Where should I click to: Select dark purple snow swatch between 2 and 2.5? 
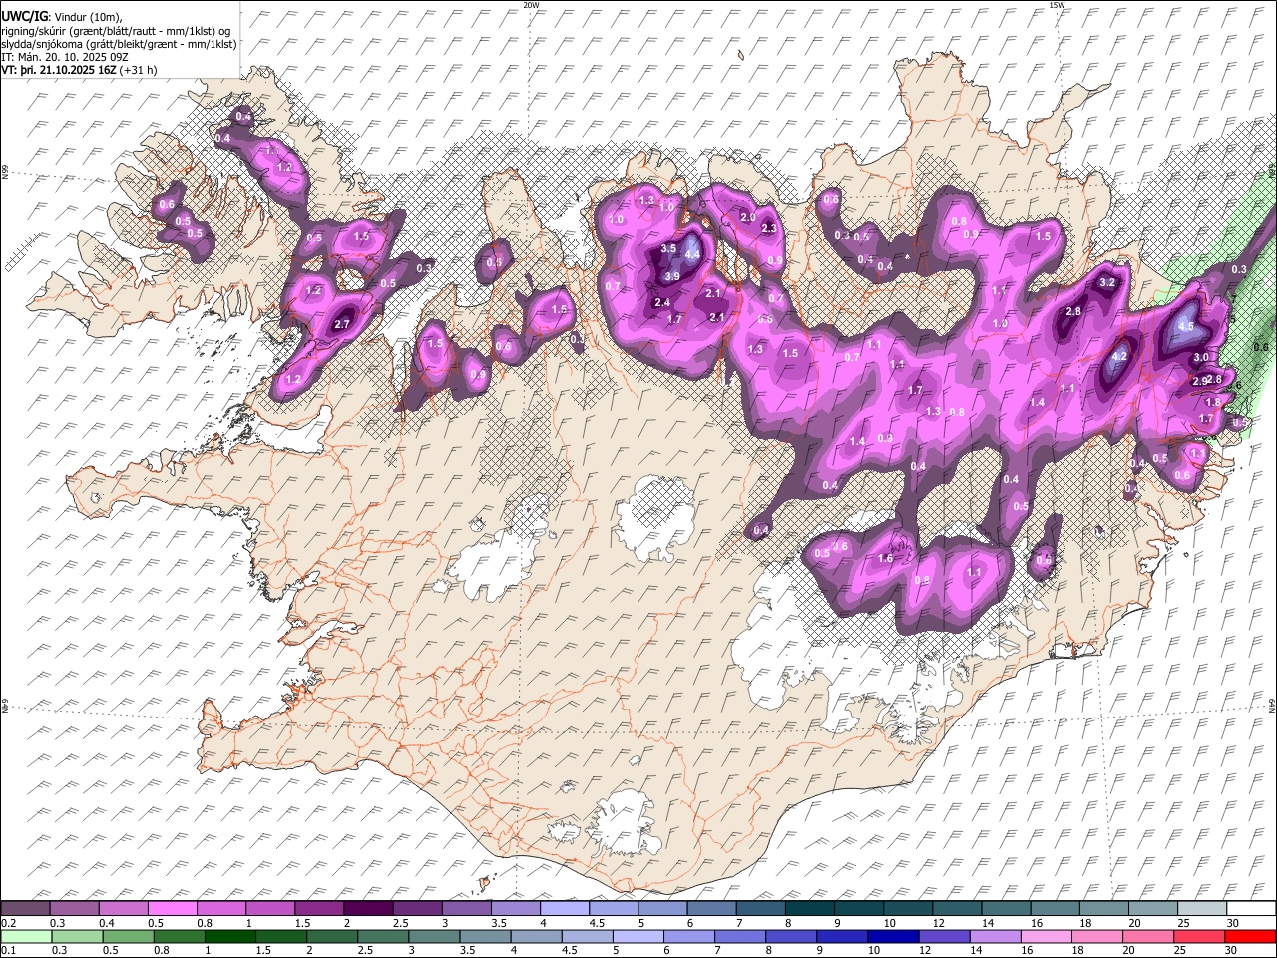367,908
